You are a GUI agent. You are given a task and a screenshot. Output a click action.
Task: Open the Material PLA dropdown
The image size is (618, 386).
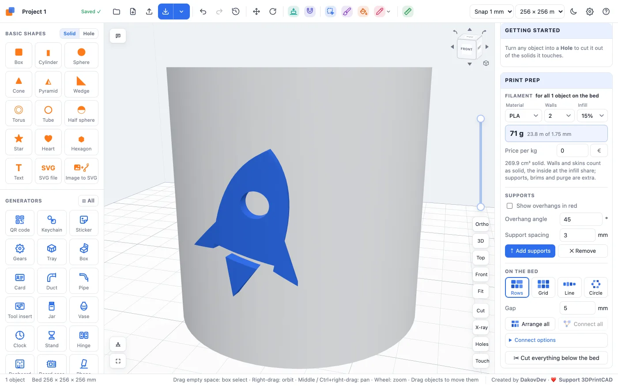point(524,116)
